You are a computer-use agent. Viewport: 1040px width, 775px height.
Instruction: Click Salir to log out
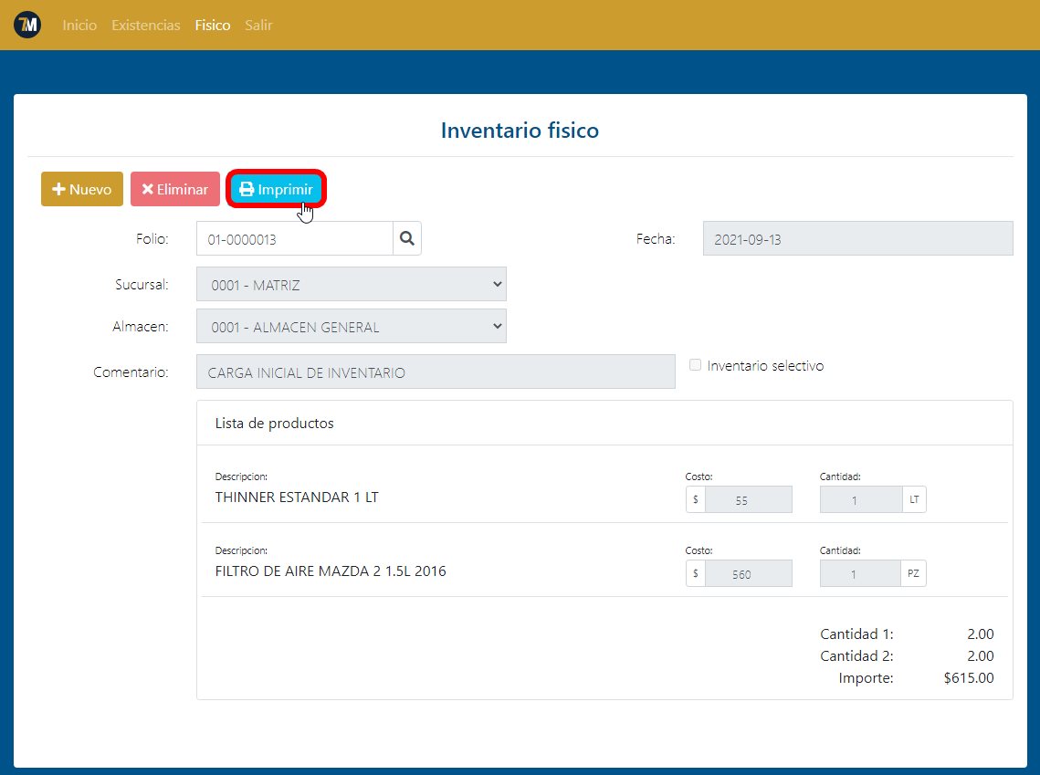[258, 26]
